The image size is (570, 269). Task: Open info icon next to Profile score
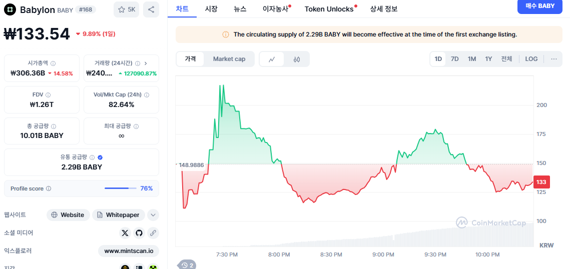(x=49, y=189)
